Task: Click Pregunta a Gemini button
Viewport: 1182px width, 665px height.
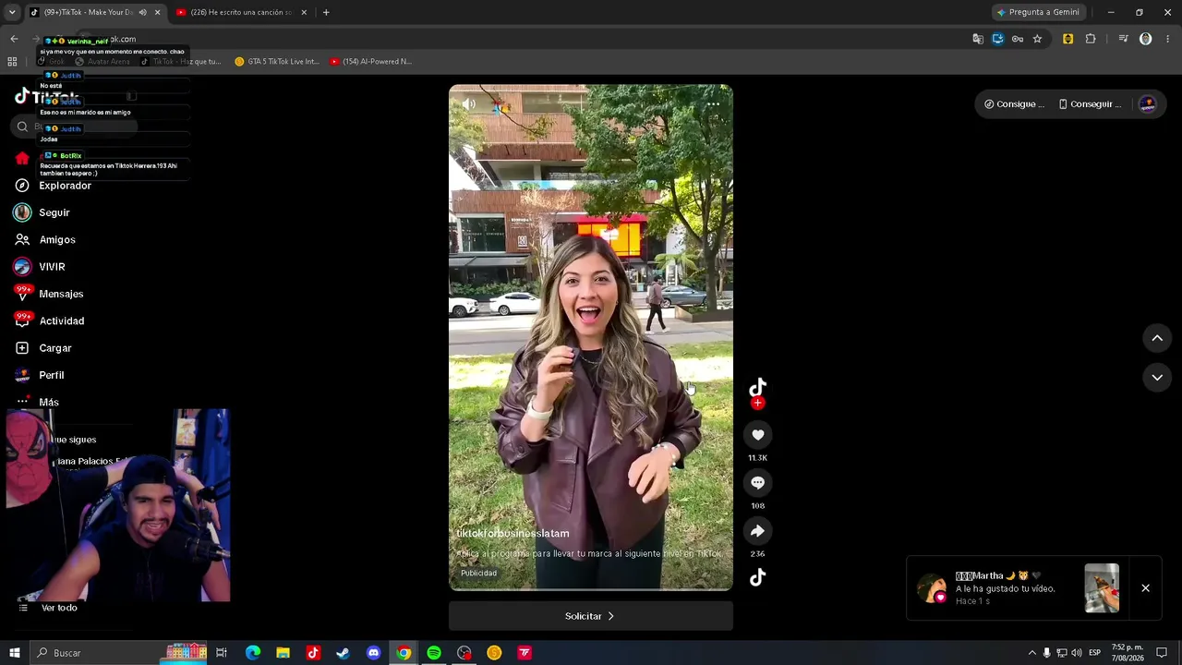Action: pyautogui.click(x=1038, y=12)
